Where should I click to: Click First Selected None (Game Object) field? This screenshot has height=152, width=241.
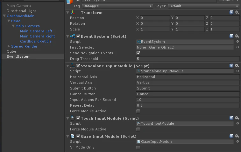pos(185,47)
